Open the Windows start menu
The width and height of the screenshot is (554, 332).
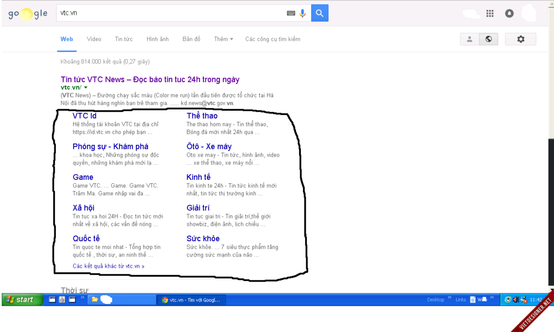click(22, 300)
